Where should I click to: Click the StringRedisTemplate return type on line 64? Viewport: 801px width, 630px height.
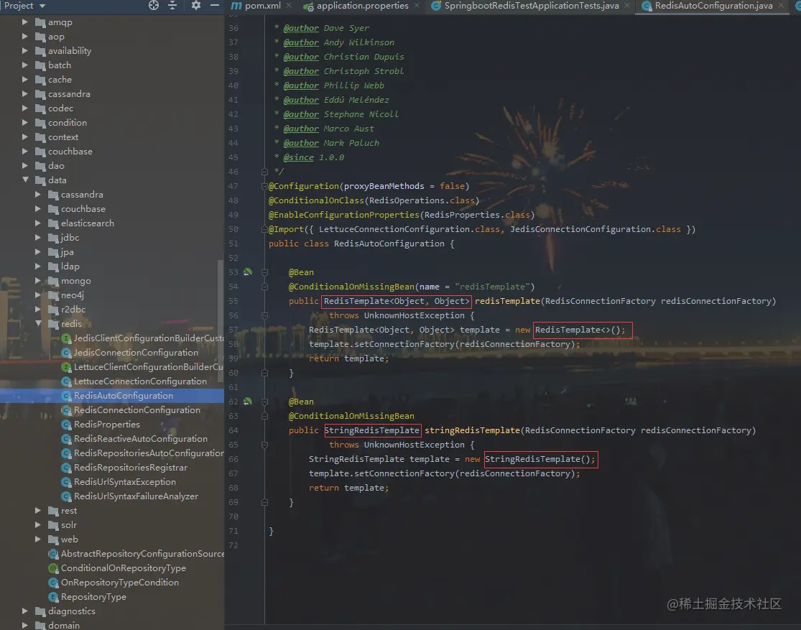(371, 430)
